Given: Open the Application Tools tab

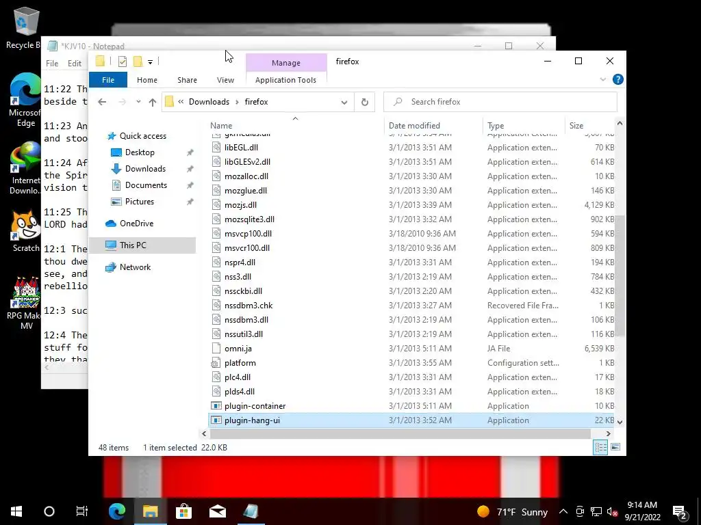Looking at the screenshot, I should click(x=285, y=80).
